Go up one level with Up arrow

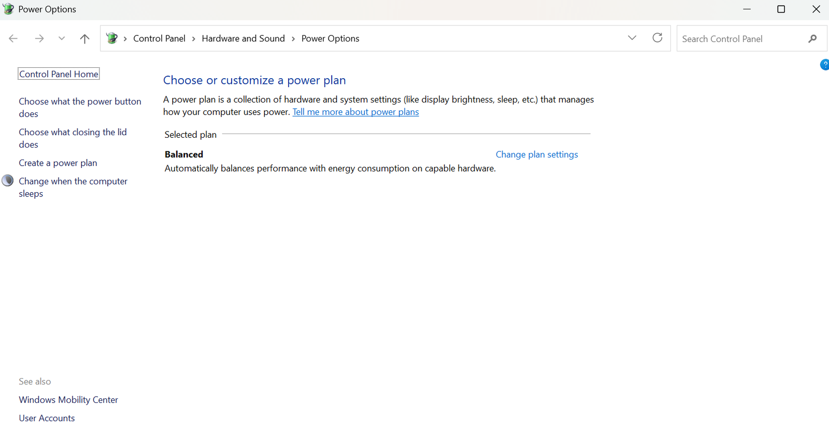click(84, 38)
